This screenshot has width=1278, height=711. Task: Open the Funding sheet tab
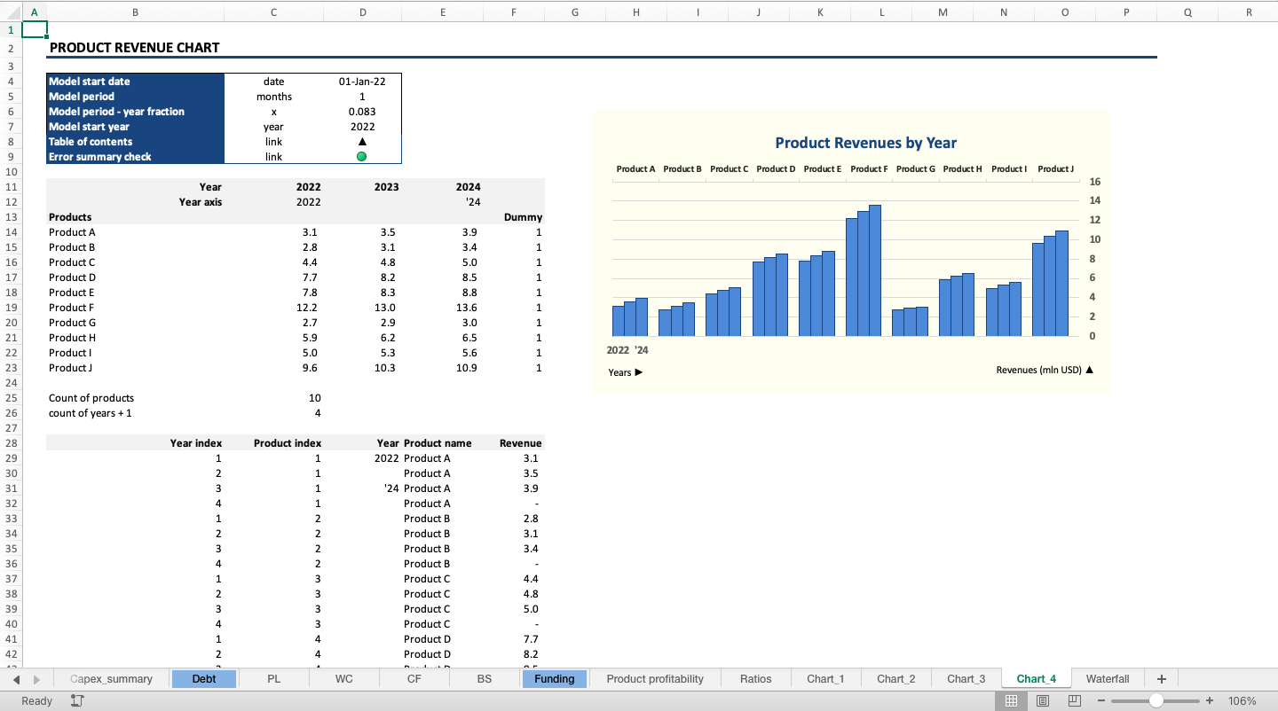(555, 679)
